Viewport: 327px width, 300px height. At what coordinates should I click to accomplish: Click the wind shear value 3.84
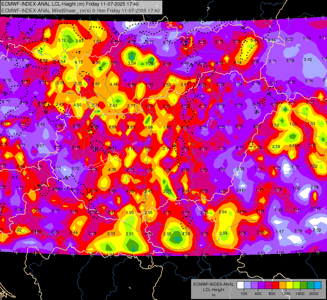[x=272, y=40]
